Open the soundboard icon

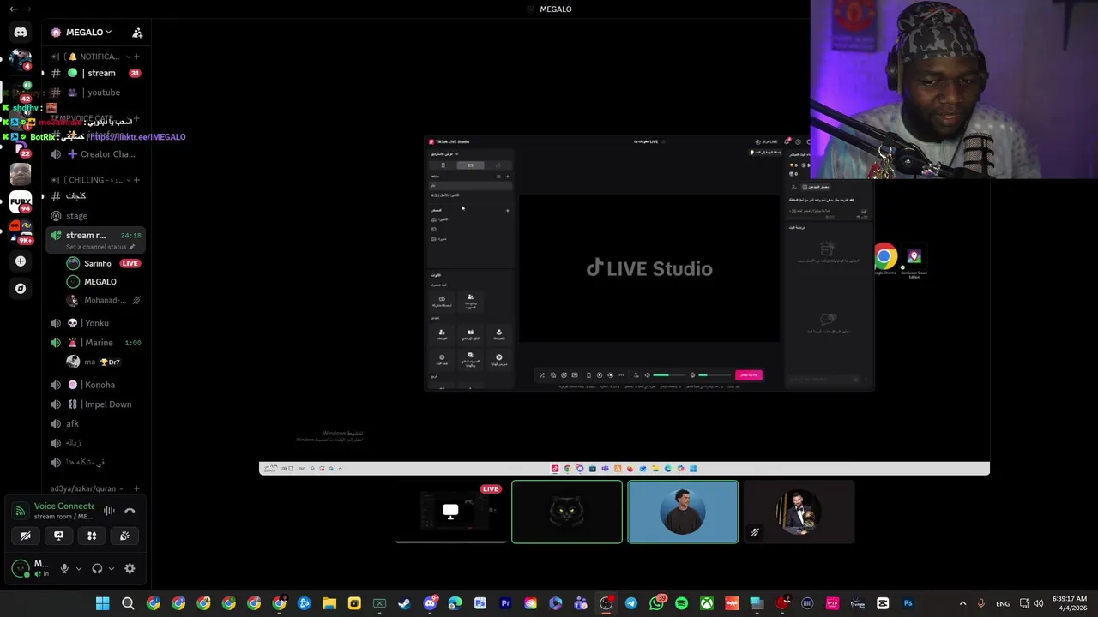point(124,536)
